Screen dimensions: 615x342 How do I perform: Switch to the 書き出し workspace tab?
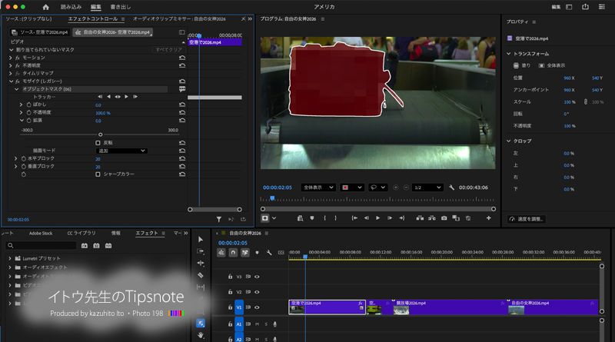coord(120,6)
